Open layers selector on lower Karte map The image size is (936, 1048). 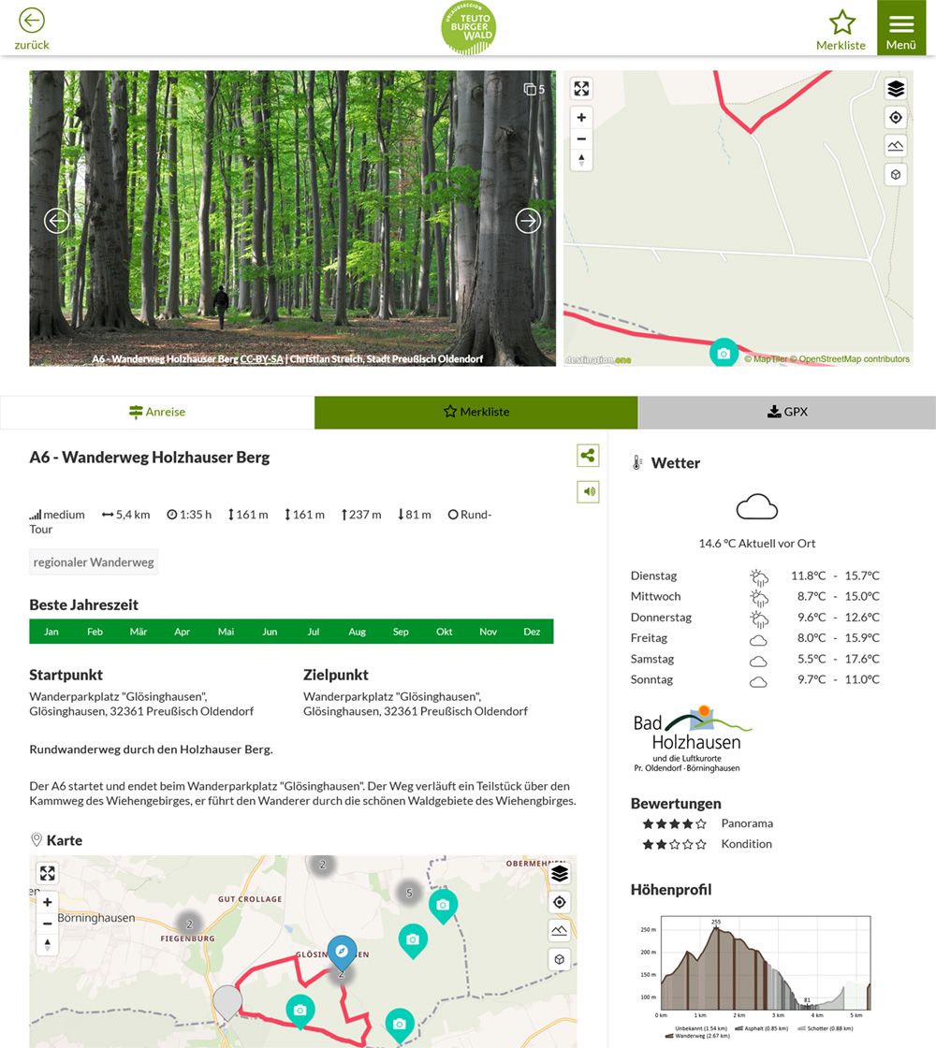click(x=560, y=874)
